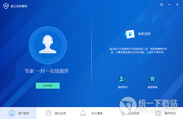The width and height of the screenshot is (183, 119).
Task: Click the 盘云系统管家 title text
Action: pos(19,6)
